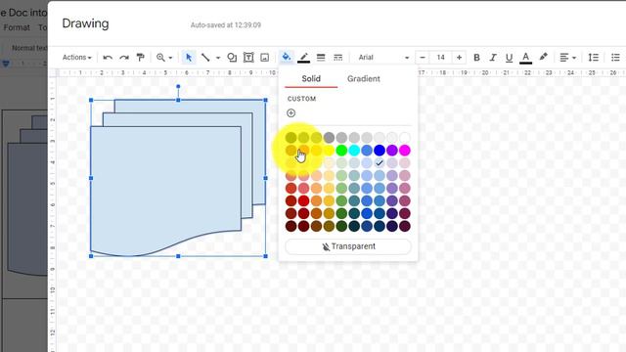Image resolution: width=626 pixels, height=352 pixels.
Task: Open border dash style options
Action: [337, 58]
